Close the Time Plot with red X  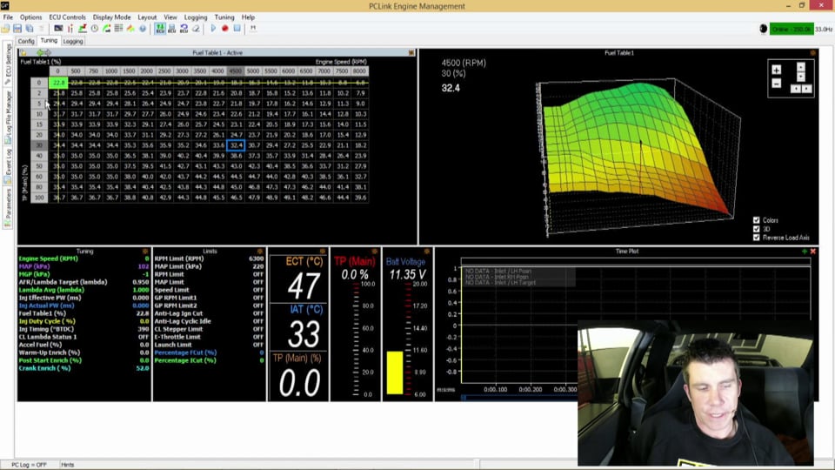tap(813, 251)
